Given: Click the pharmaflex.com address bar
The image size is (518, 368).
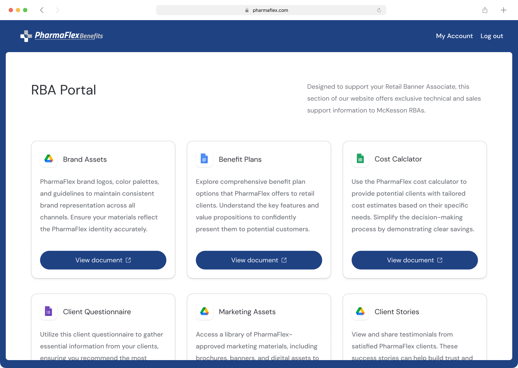Looking at the screenshot, I should point(271,10).
